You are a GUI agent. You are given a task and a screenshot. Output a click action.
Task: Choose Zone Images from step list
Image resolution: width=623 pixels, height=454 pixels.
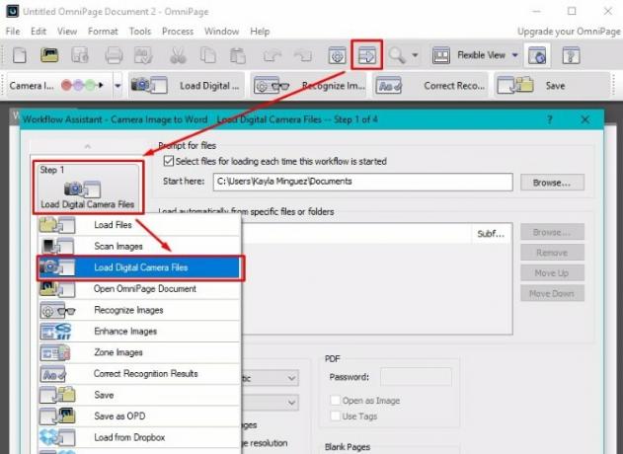tap(139, 352)
